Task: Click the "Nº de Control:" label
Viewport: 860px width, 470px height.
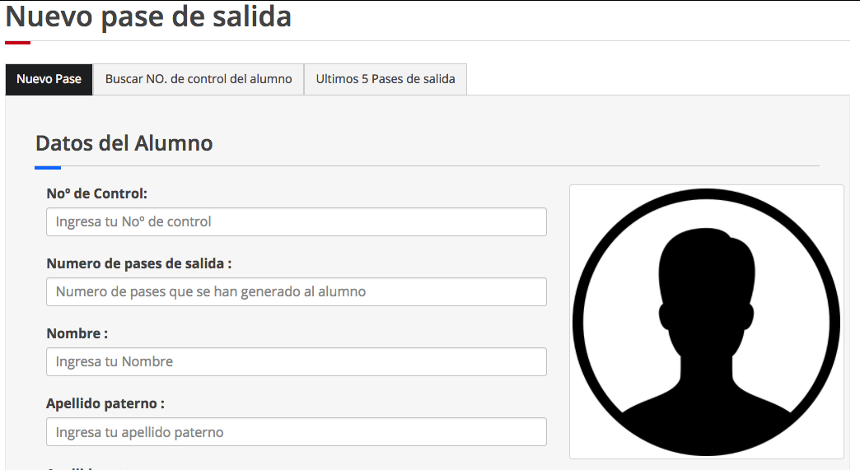Action: [x=96, y=193]
